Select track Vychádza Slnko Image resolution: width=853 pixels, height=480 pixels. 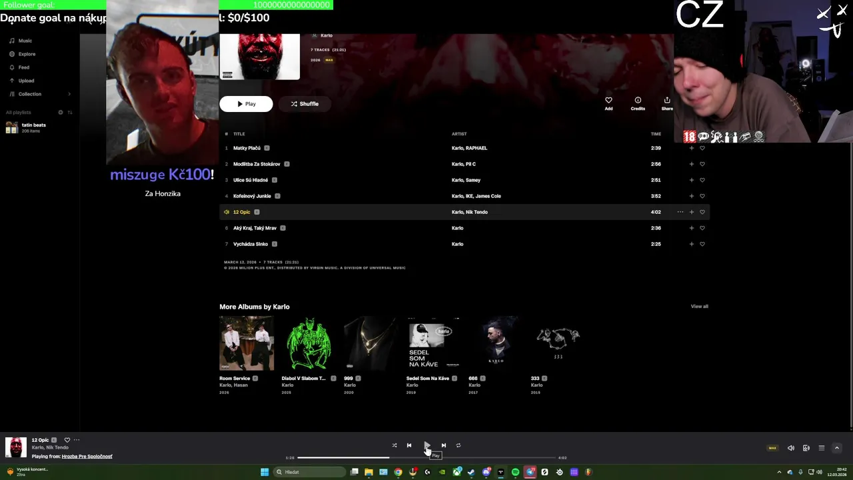[251, 244]
